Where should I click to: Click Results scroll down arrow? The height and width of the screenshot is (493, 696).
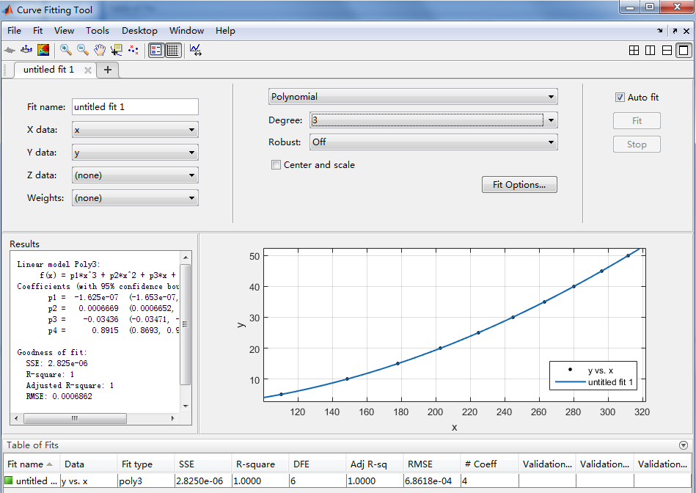point(186,406)
